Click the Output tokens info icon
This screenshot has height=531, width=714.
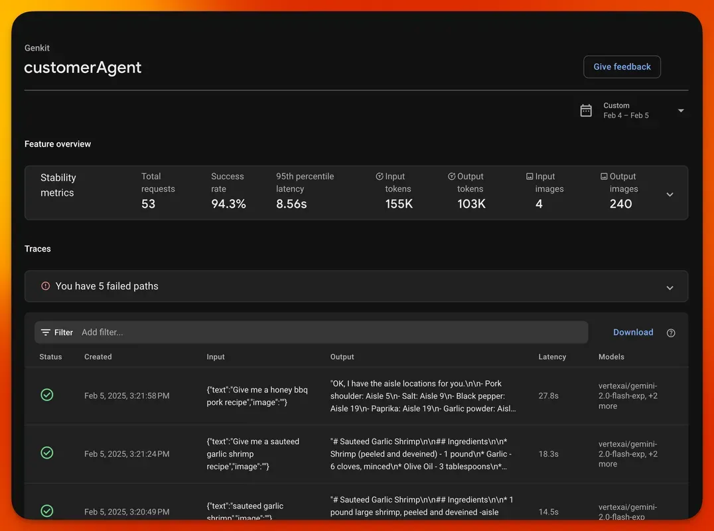pos(451,177)
